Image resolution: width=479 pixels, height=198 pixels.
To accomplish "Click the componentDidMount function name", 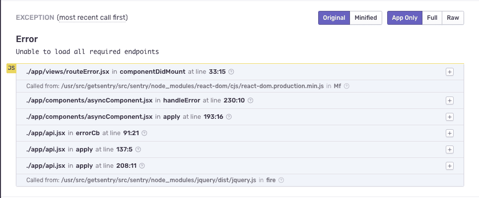I will [152, 72].
